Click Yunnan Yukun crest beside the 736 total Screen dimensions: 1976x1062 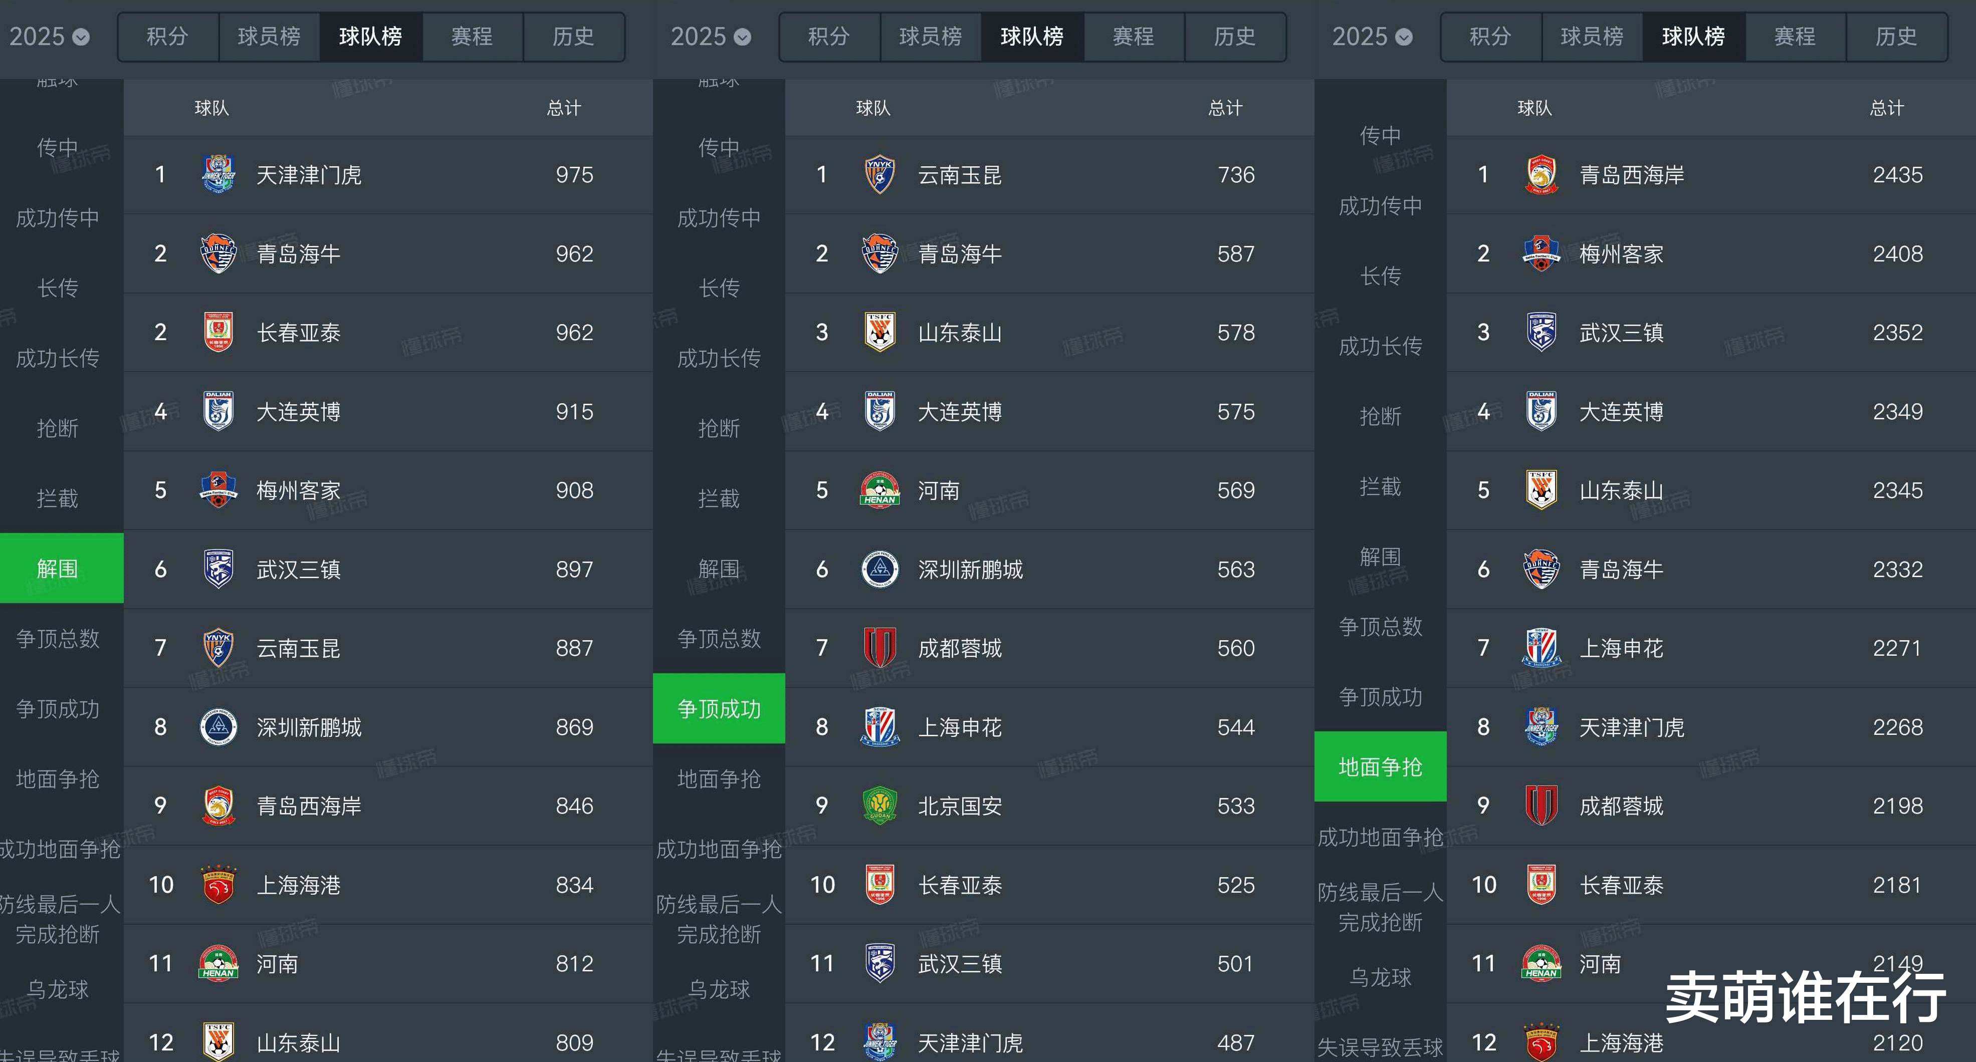tap(879, 175)
